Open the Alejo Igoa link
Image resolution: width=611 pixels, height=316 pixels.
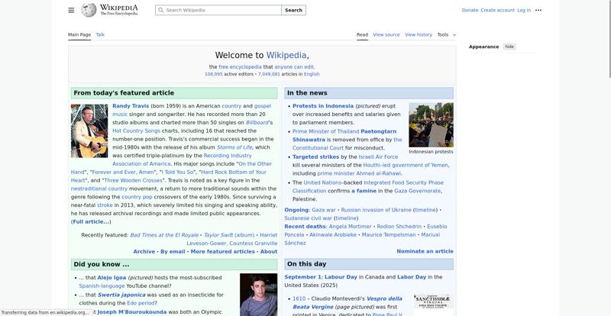click(x=112, y=278)
